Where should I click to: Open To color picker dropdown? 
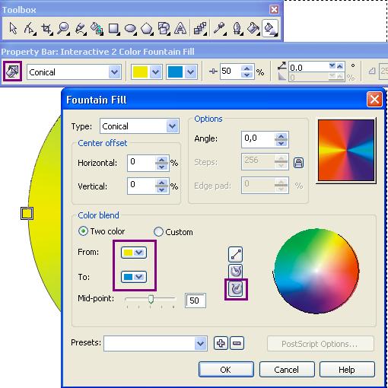click(x=134, y=277)
